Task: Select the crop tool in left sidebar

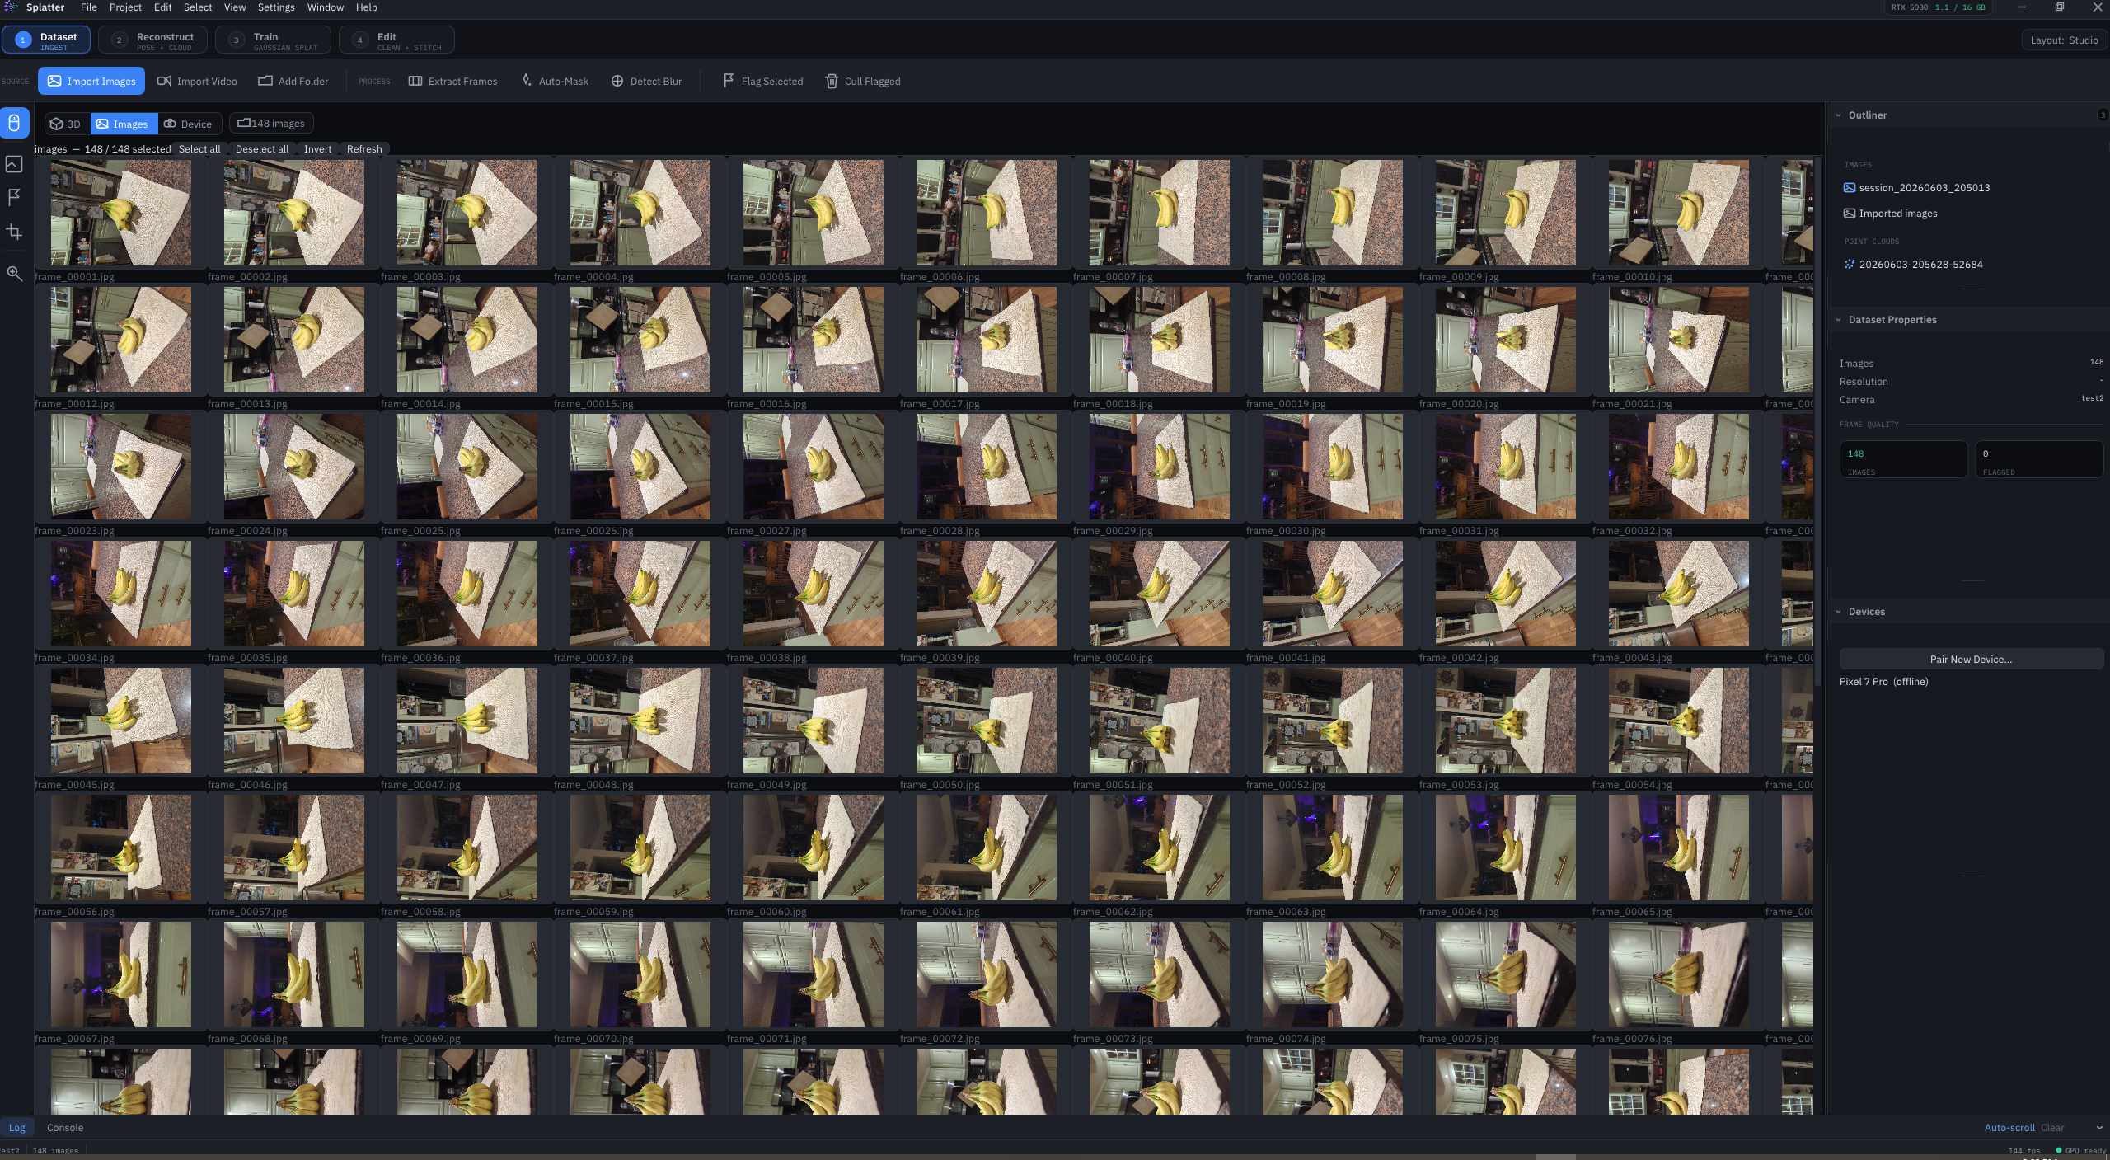Action: 14,232
